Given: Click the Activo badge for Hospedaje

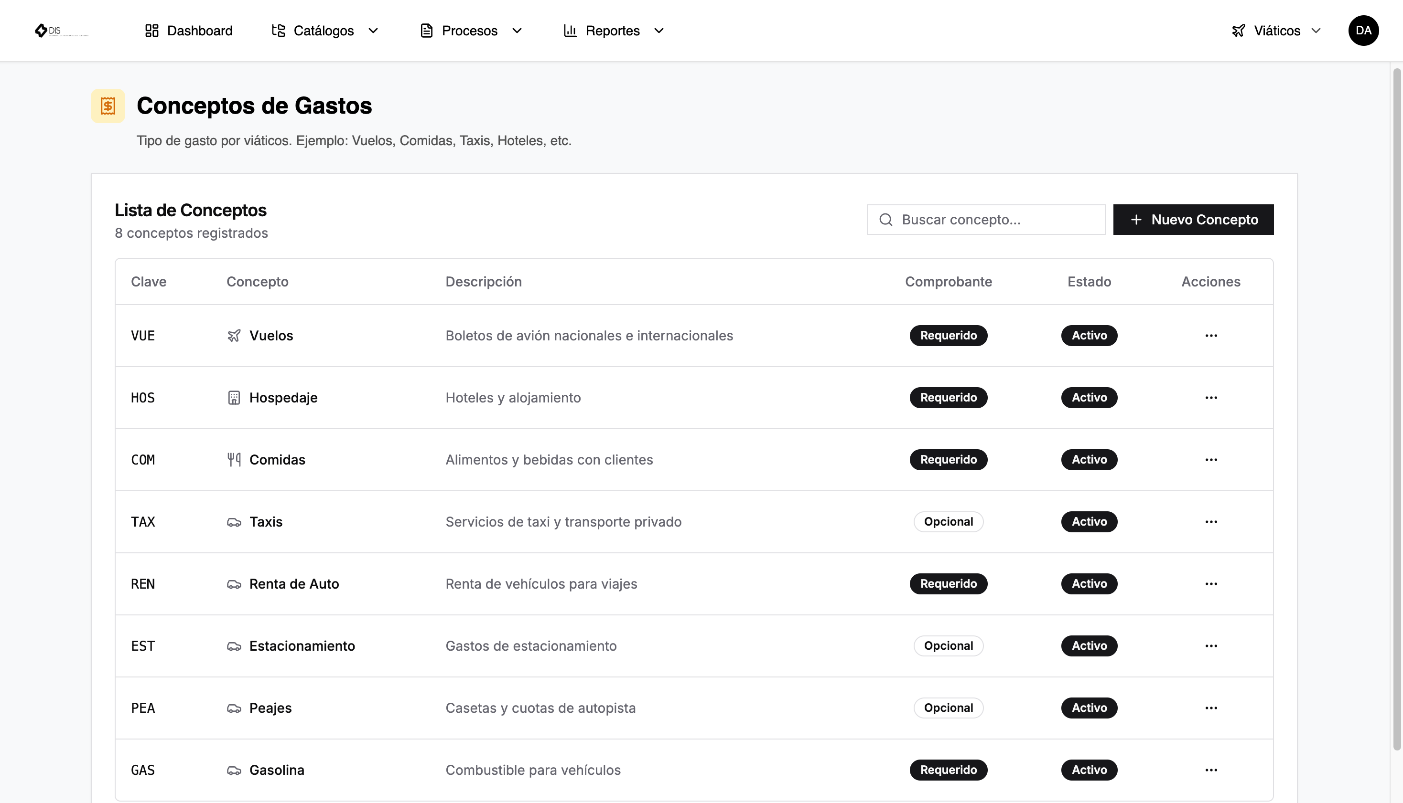Looking at the screenshot, I should tap(1089, 398).
